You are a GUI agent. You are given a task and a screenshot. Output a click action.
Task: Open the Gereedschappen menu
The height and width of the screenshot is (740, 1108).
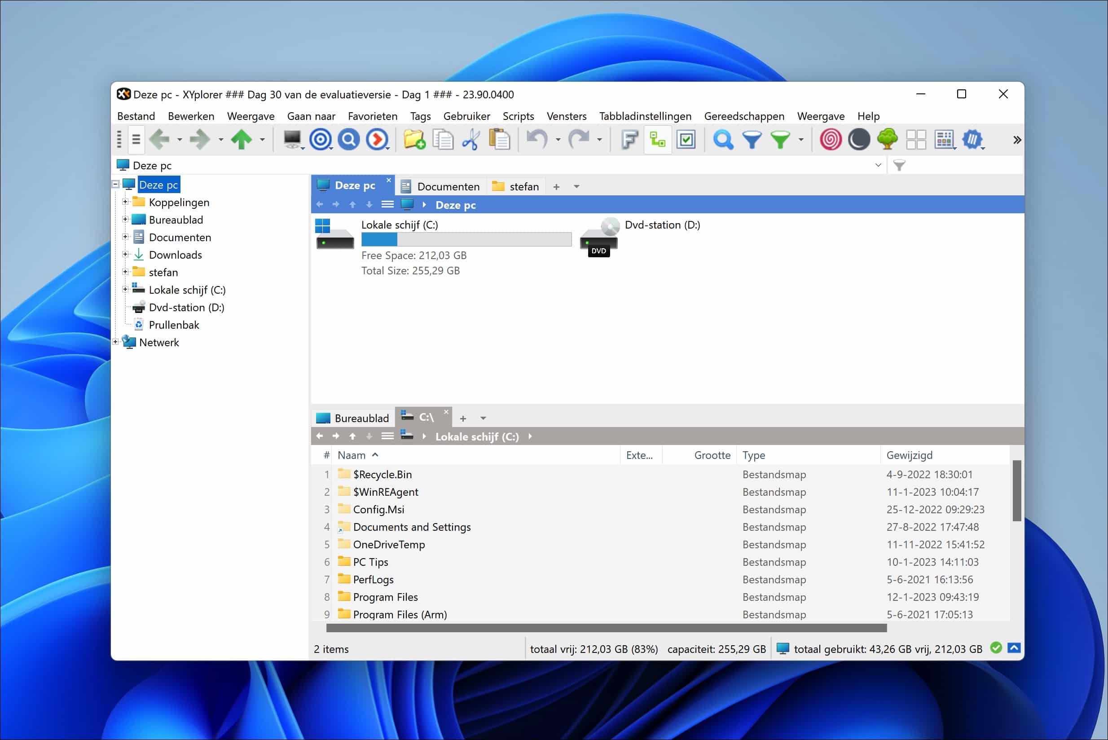(745, 116)
